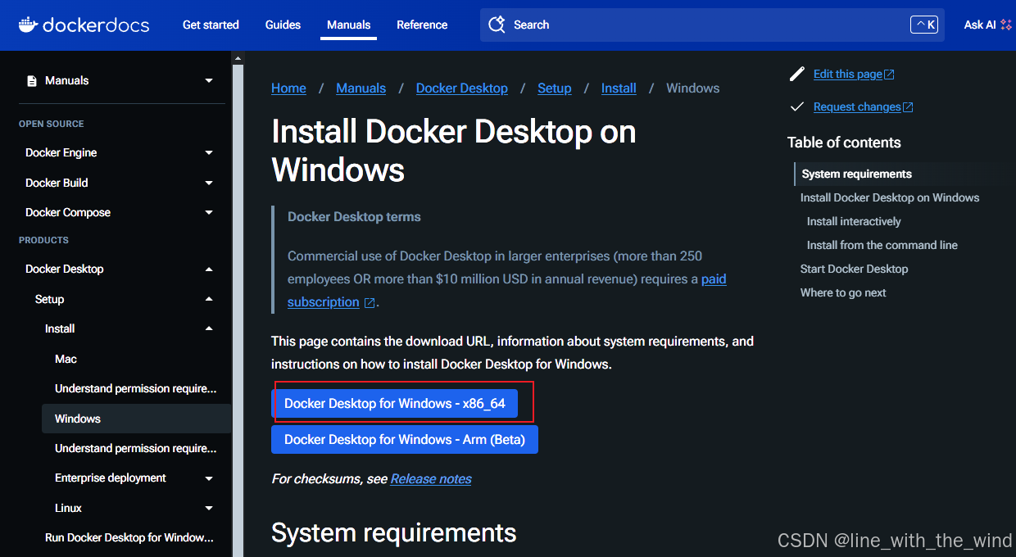Click Ask AI in the header

point(980,25)
